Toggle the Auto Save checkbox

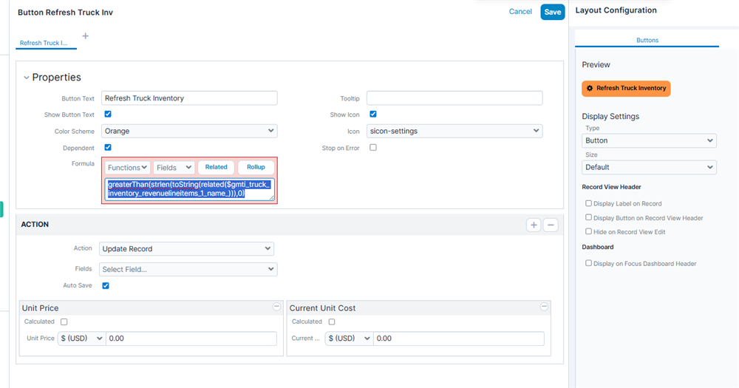click(x=106, y=285)
